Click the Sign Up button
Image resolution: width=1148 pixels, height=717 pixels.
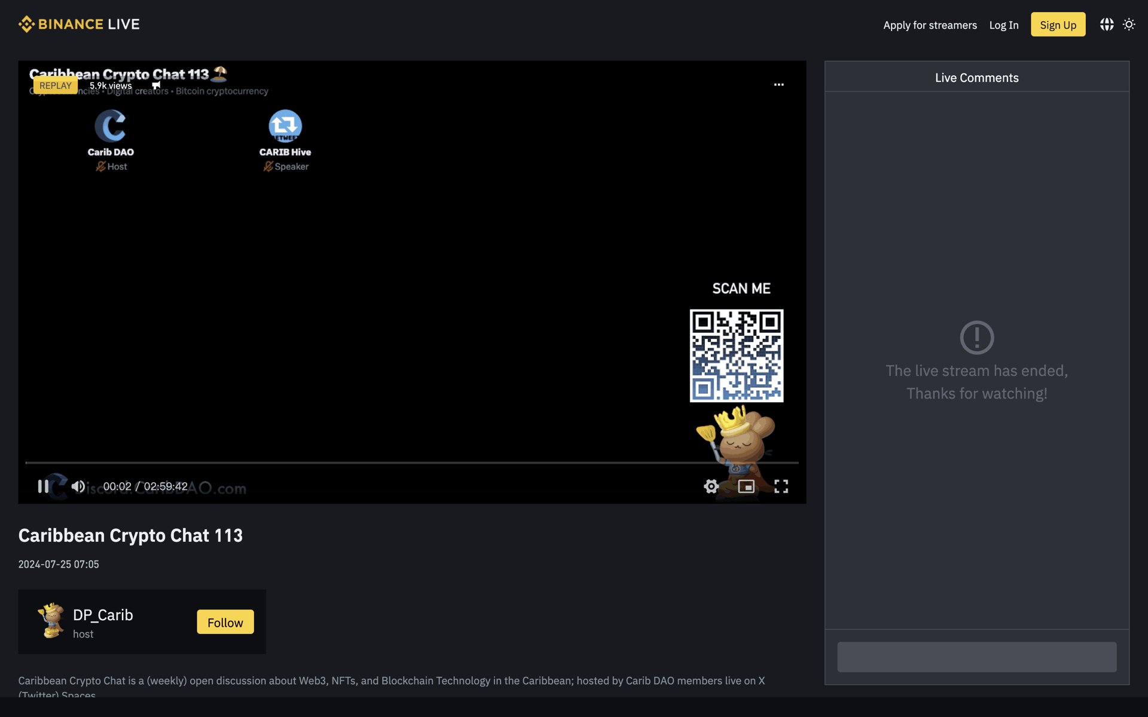coord(1058,24)
